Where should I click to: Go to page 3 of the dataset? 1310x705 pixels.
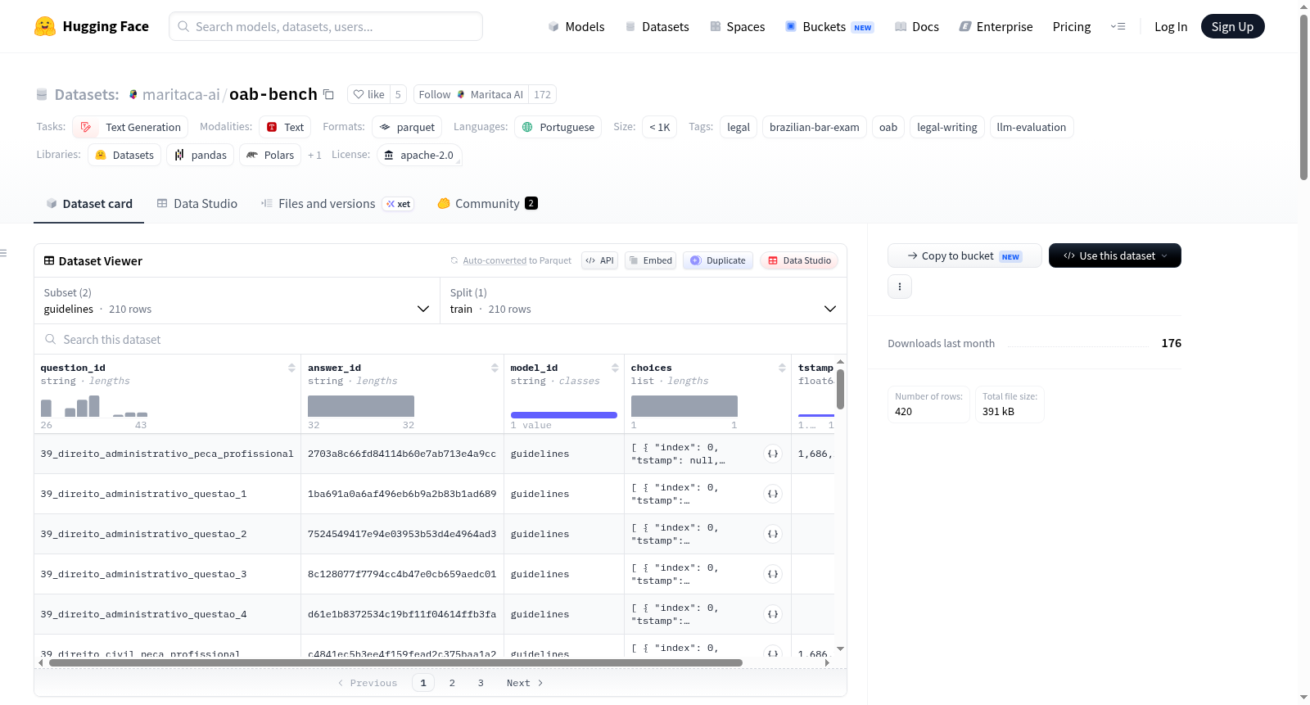coord(481,683)
